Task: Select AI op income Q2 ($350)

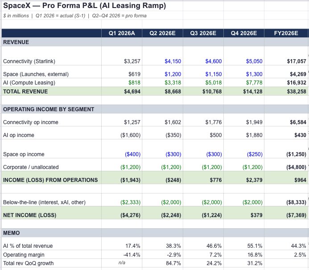Action: click(173, 135)
